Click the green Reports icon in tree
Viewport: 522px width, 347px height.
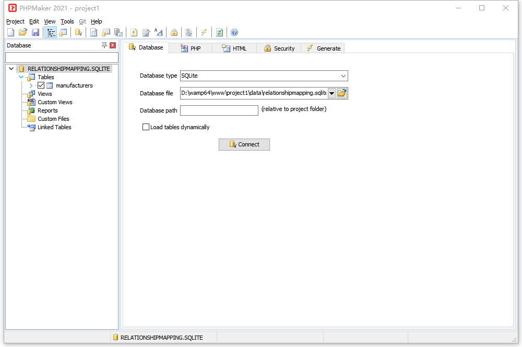(x=31, y=110)
